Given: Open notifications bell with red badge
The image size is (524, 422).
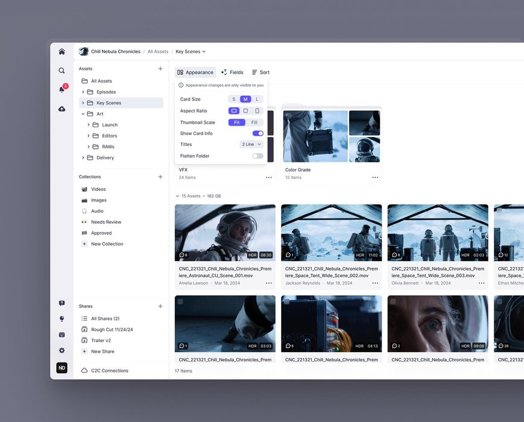Looking at the screenshot, I should (63, 89).
